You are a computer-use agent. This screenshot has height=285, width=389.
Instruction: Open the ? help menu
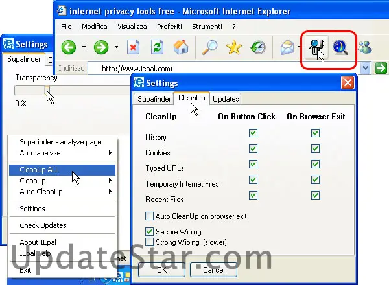(x=233, y=27)
